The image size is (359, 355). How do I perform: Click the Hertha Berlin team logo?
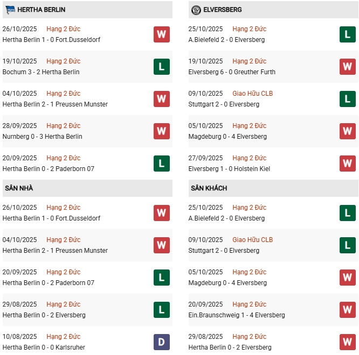point(10,10)
